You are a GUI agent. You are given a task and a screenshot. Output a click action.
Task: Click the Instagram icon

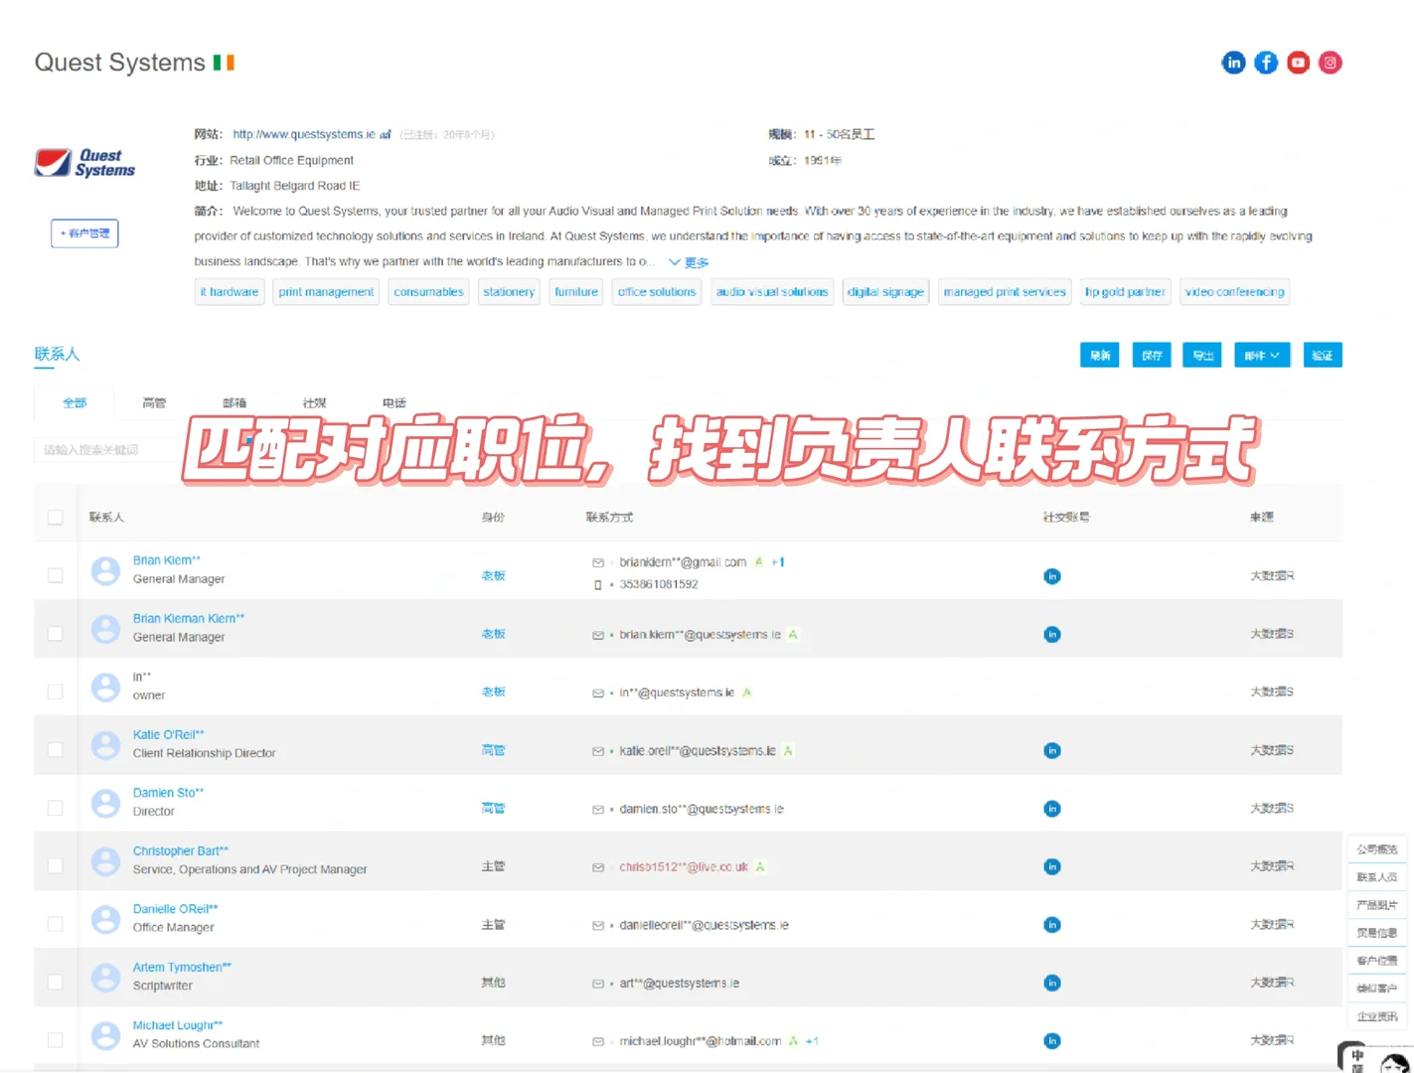(1330, 62)
